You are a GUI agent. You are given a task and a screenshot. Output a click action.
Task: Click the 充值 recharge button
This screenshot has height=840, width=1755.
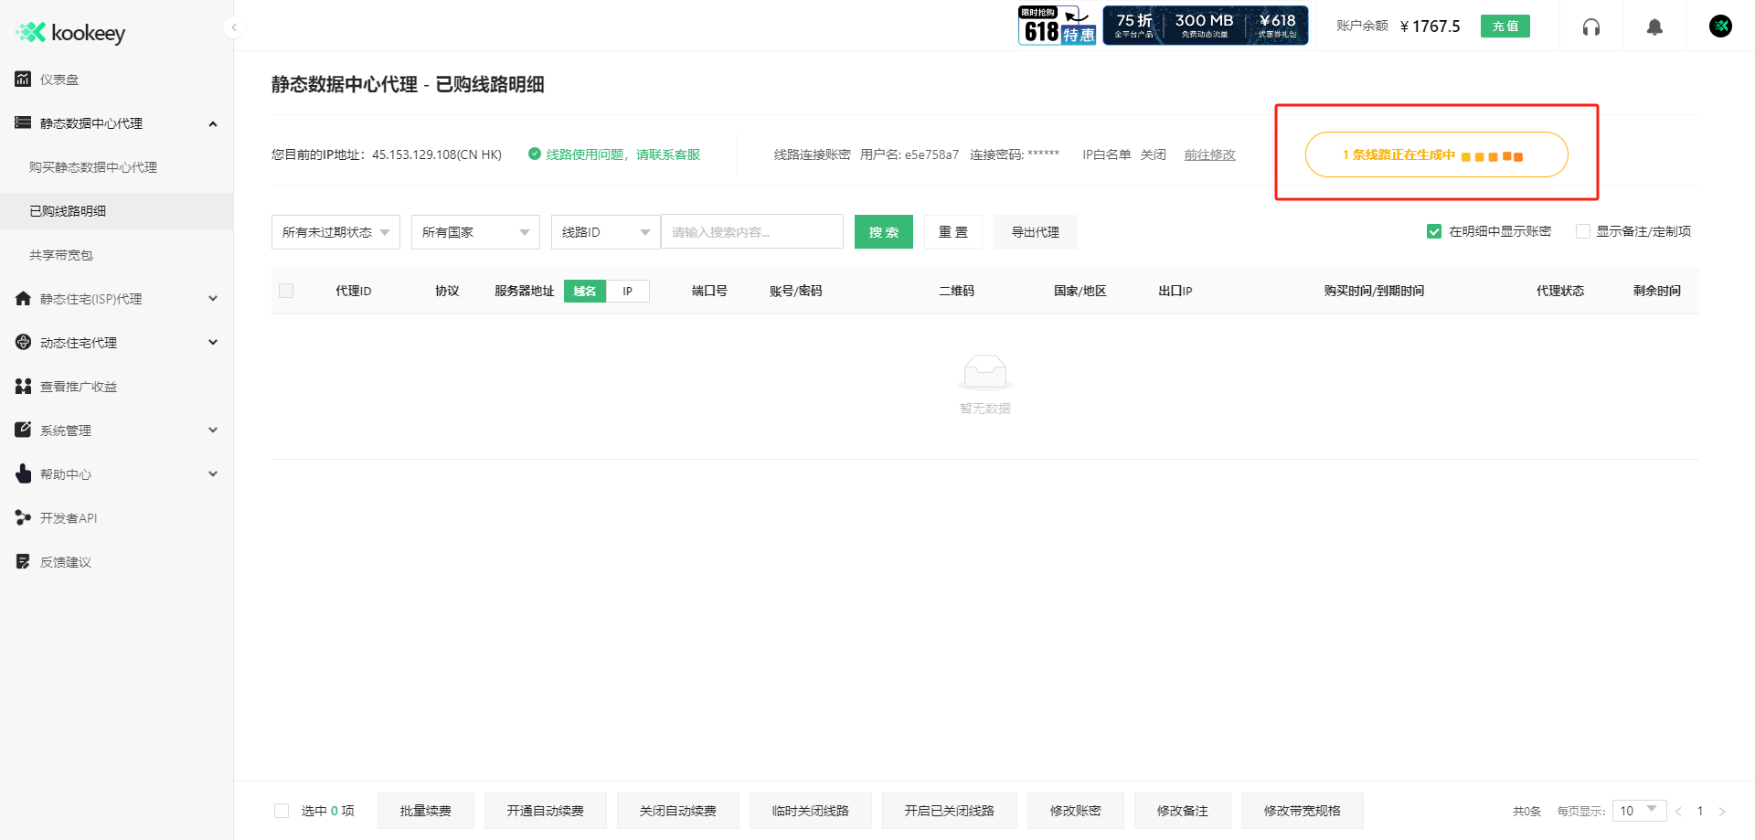tap(1505, 27)
